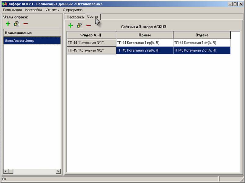The width and height of the screenshot is (245, 183).
Task: Maximize the Энфорс АСКУЭ window
Action: 235,4
